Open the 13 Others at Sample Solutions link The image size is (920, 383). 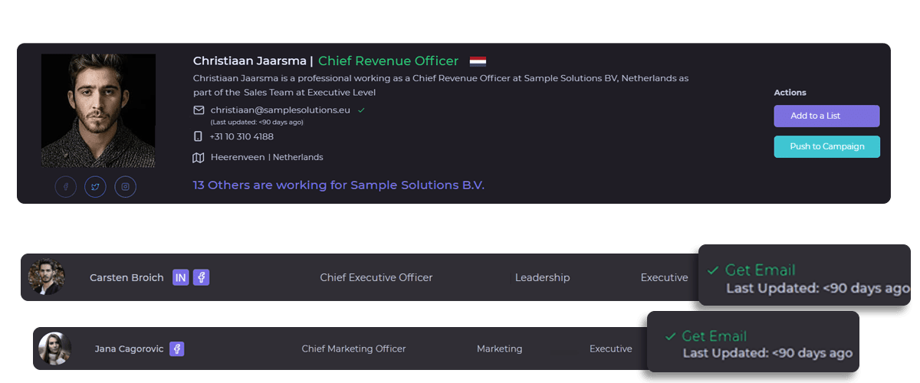pos(338,185)
